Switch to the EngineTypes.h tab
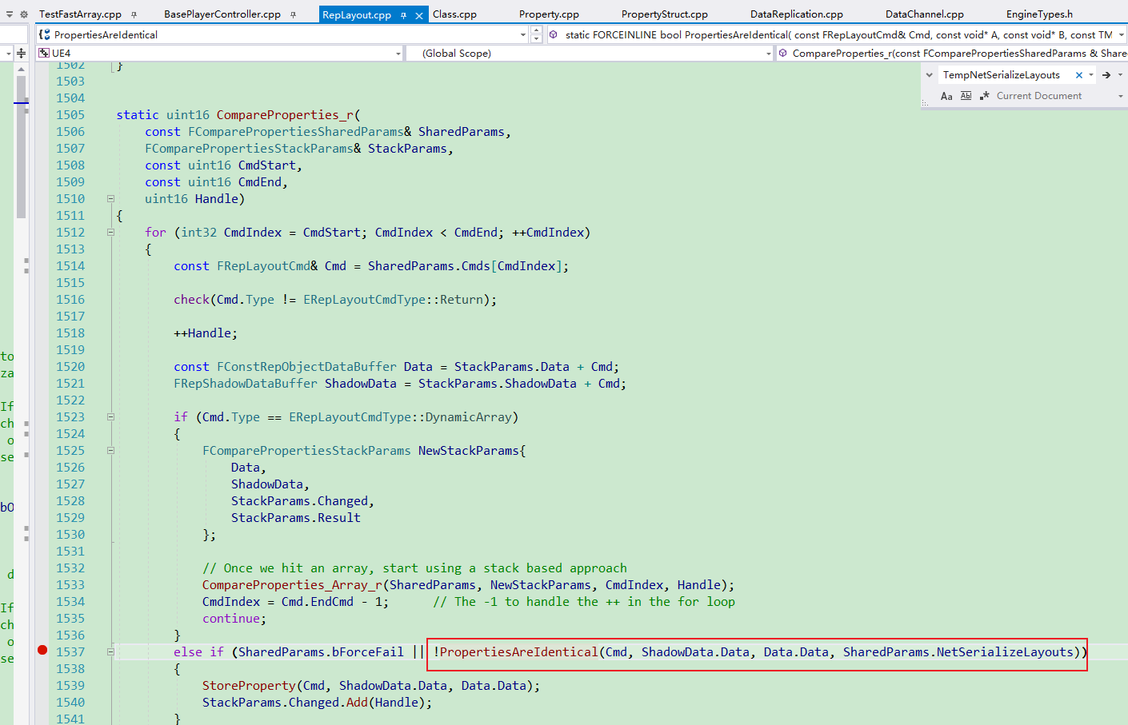The width and height of the screenshot is (1128, 725). point(1039,14)
